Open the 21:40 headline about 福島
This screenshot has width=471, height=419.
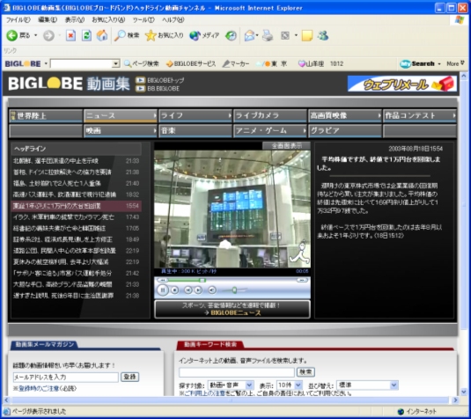pyautogui.click(x=76, y=183)
